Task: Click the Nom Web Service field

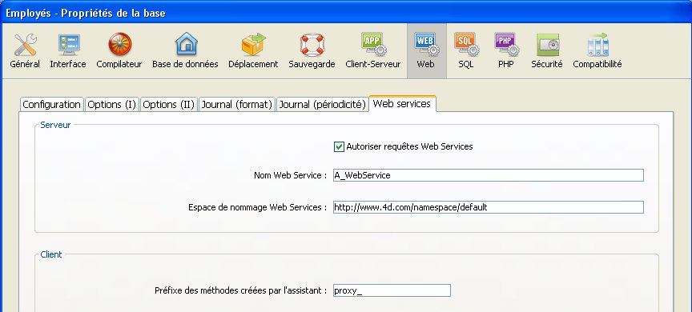Action: [x=488, y=175]
